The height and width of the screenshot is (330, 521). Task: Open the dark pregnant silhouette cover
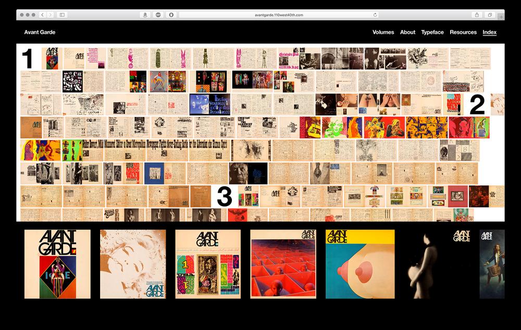point(437,264)
